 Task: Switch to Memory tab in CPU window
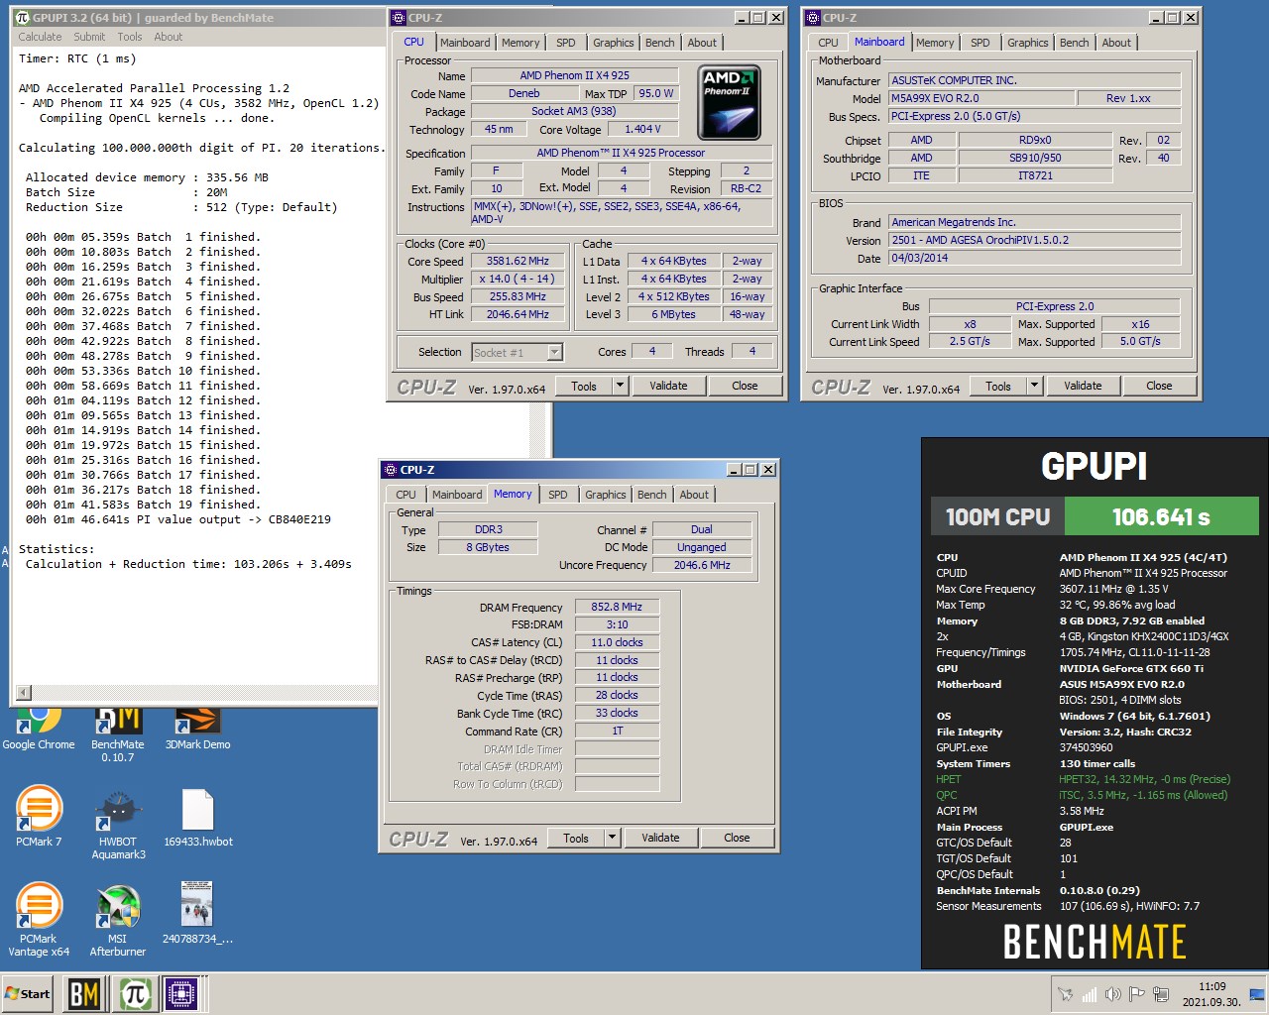[x=520, y=43]
